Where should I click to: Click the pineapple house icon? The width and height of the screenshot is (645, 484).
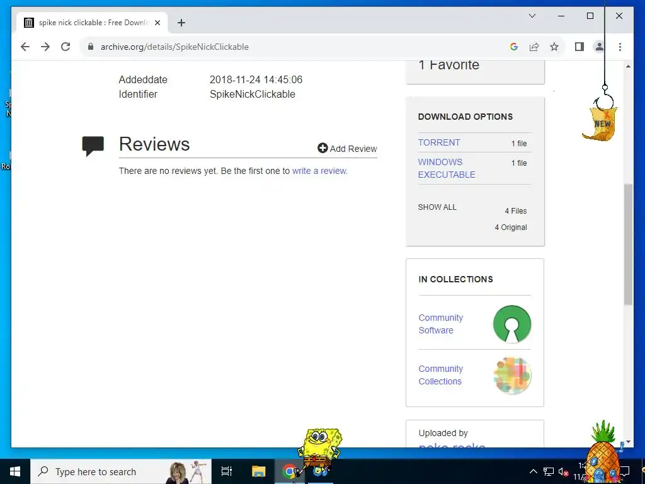pyautogui.click(x=603, y=452)
